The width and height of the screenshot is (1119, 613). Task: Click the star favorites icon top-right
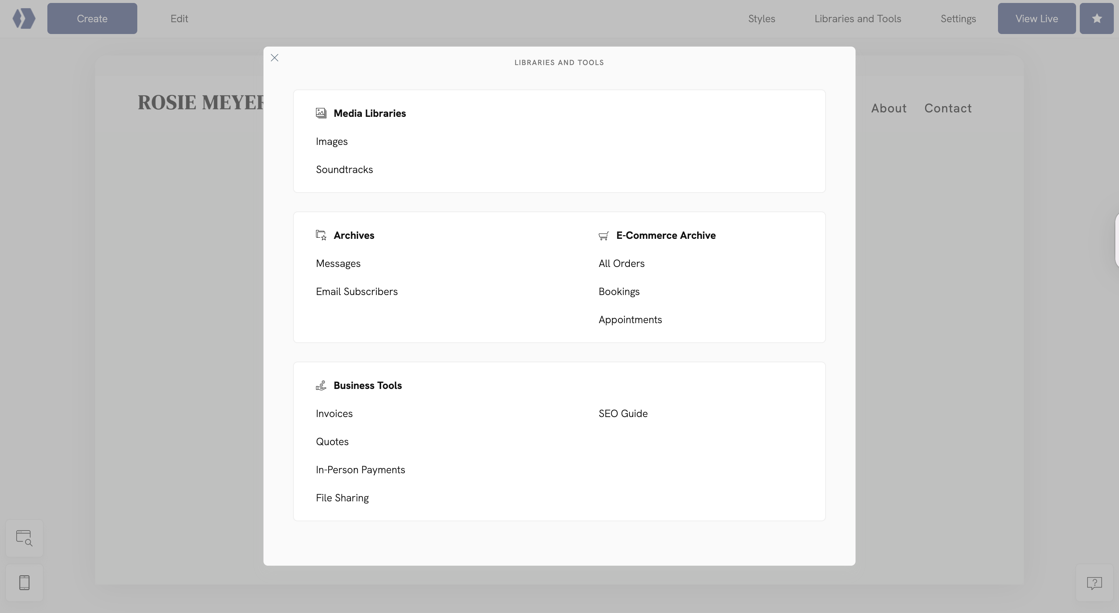coord(1096,18)
